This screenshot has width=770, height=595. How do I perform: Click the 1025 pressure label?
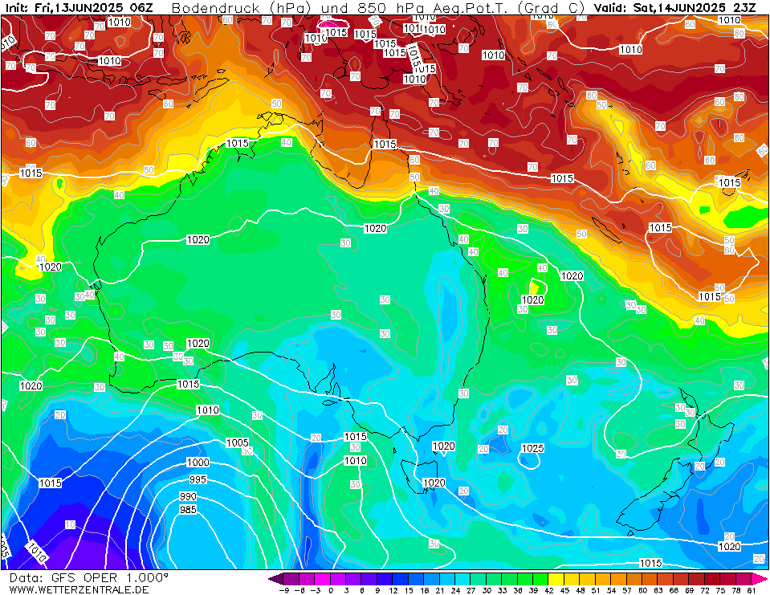(532, 448)
